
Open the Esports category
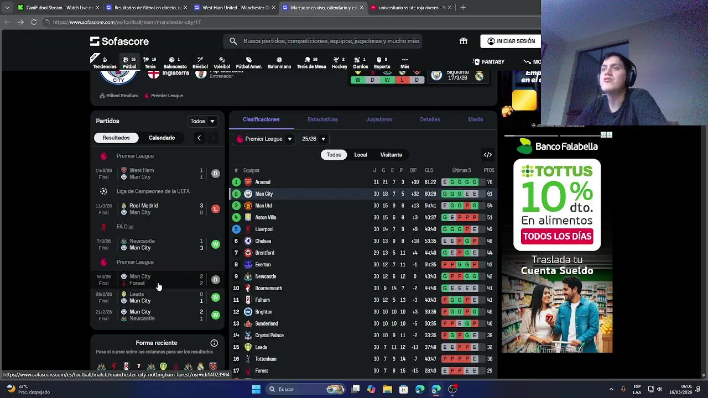coord(382,63)
